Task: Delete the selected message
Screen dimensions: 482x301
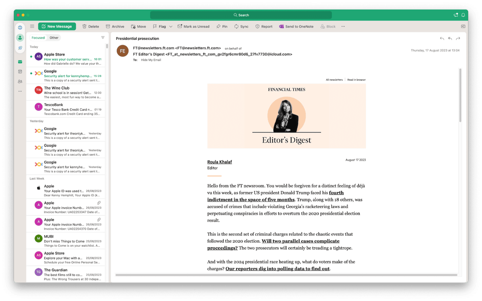Action: (x=91, y=27)
